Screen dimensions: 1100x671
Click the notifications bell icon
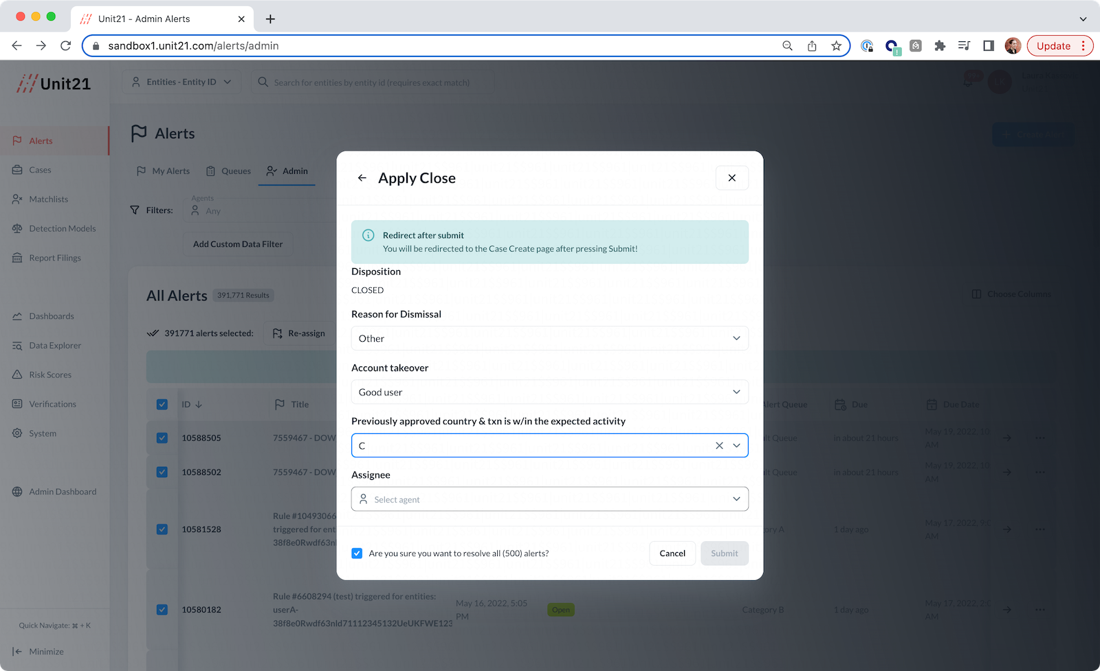pos(969,81)
